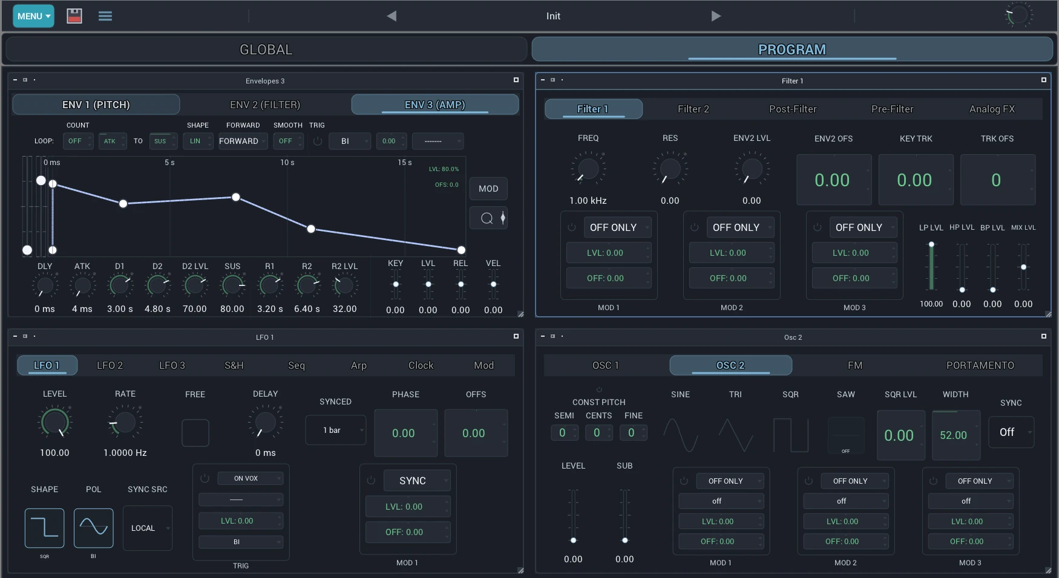Click the SQR LVL 0.00 value field
Viewport: 1059px width, 578px height.
[x=901, y=435]
